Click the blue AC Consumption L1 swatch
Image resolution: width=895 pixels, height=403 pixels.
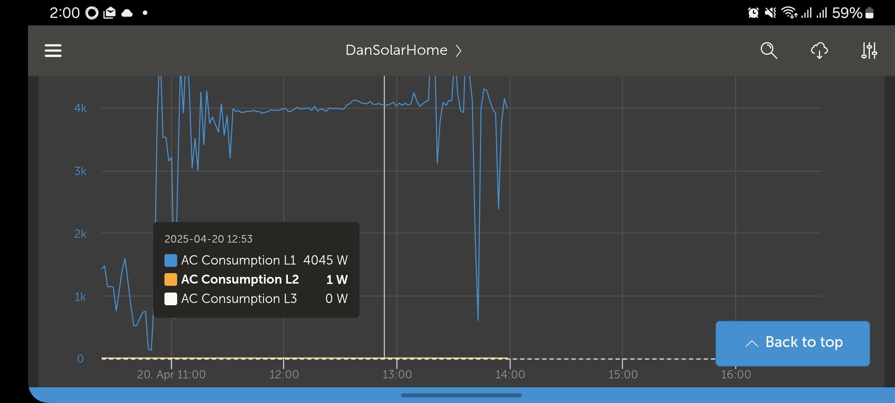tap(171, 260)
